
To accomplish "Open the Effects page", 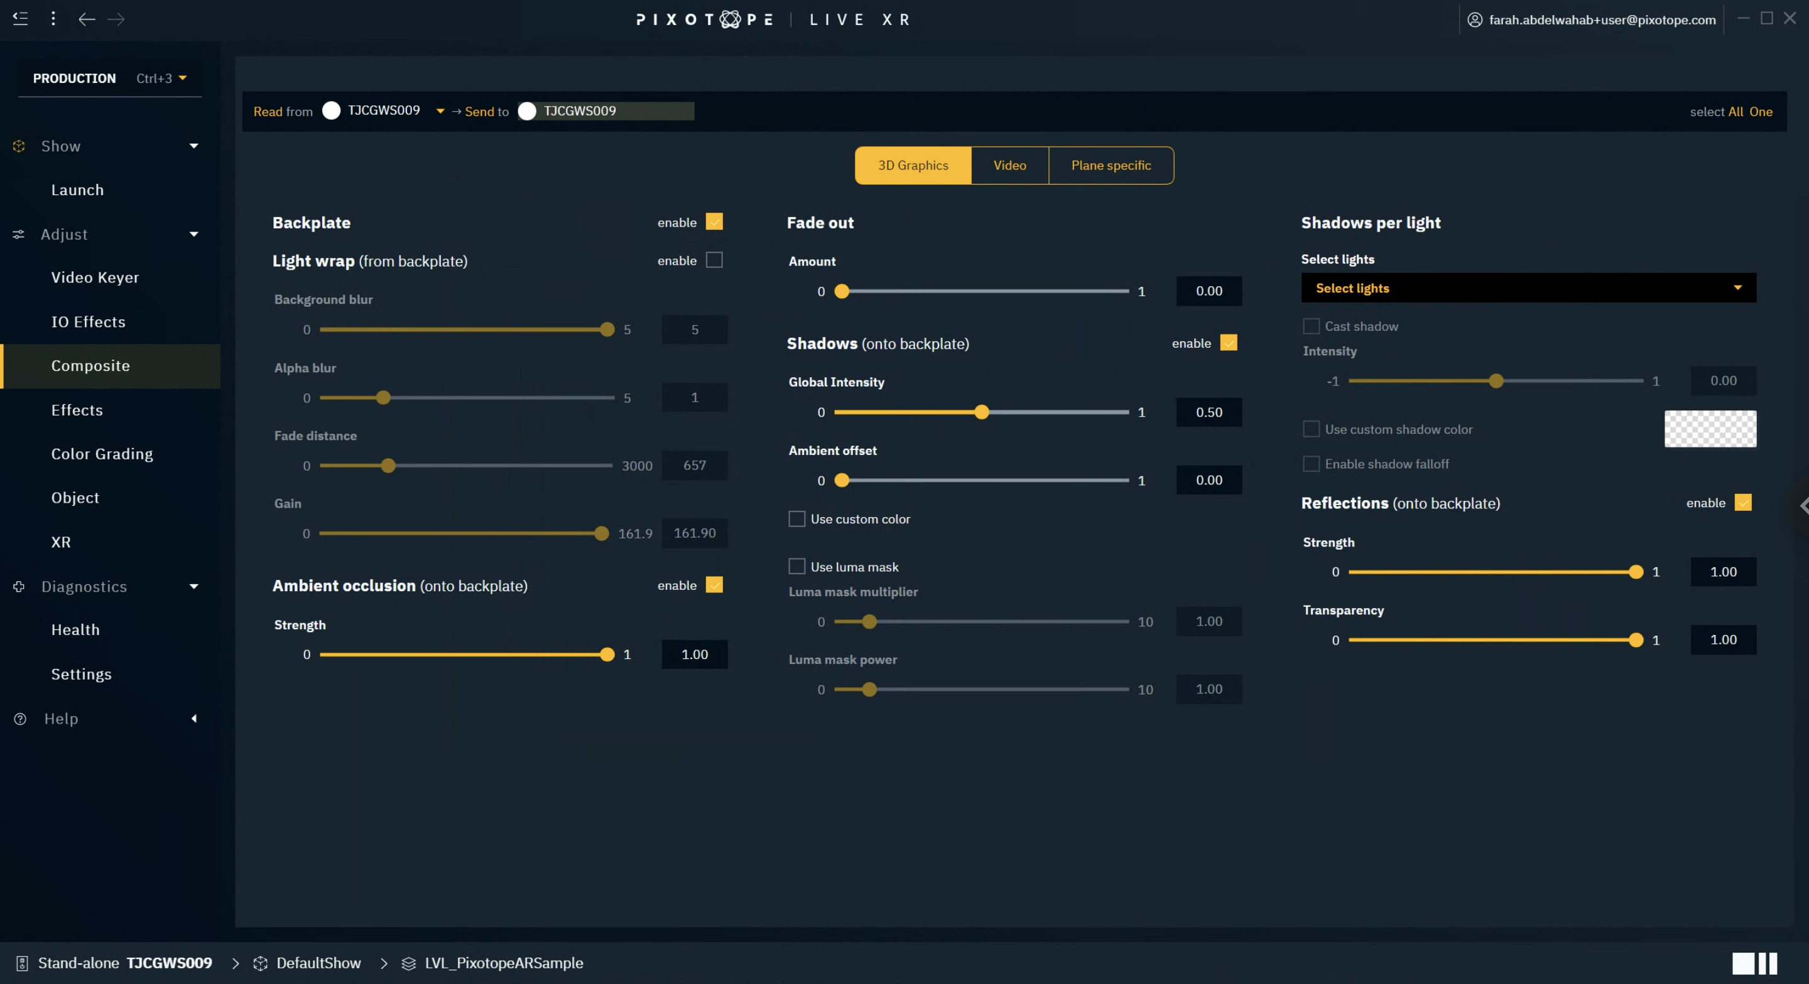I will [77, 410].
